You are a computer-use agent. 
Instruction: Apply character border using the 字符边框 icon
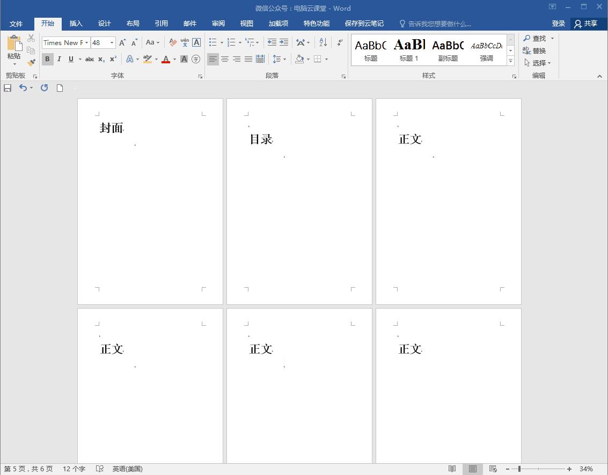point(196,41)
